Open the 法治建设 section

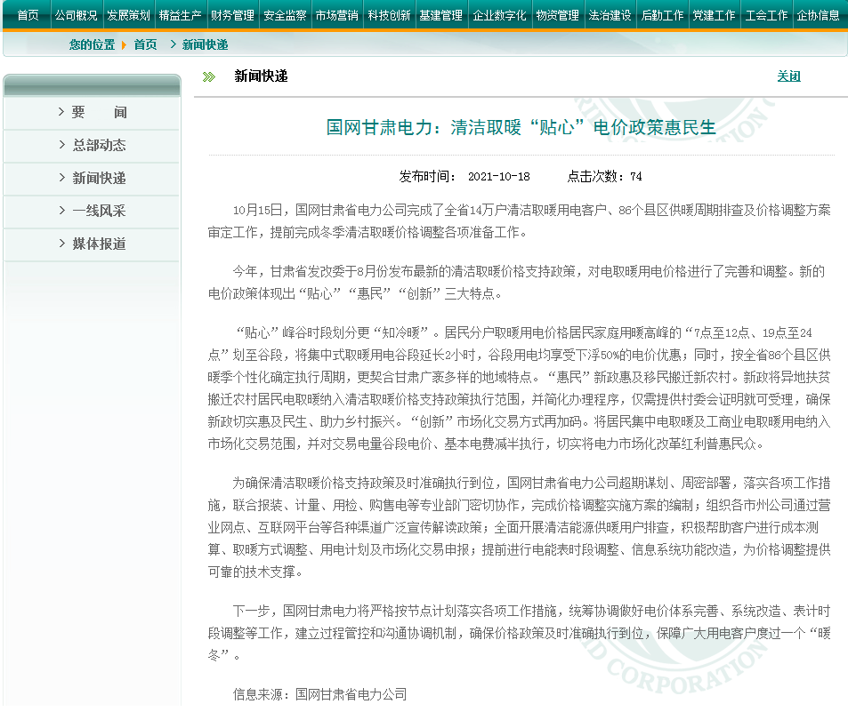point(610,15)
